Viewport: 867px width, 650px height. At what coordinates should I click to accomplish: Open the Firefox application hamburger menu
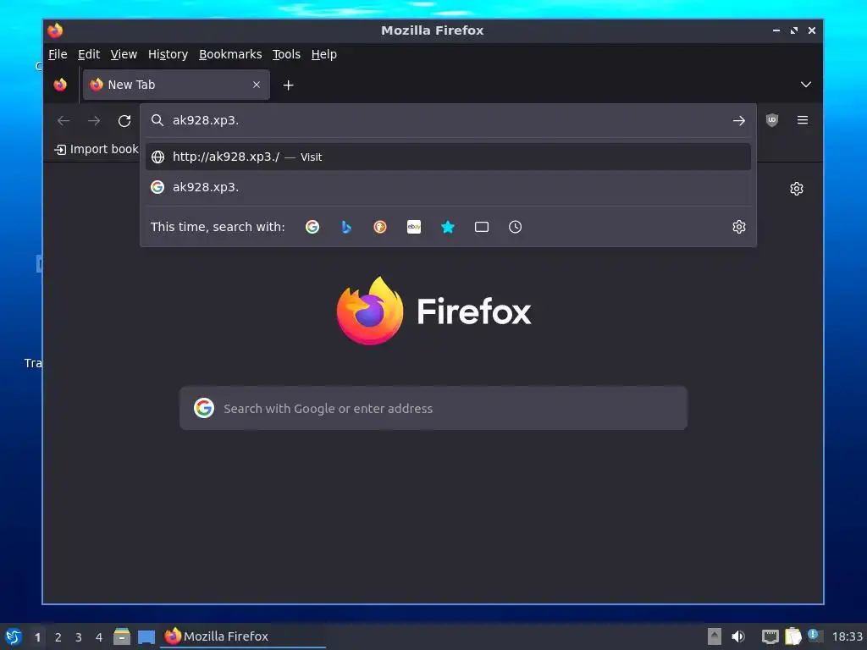(x=803, y=120)
